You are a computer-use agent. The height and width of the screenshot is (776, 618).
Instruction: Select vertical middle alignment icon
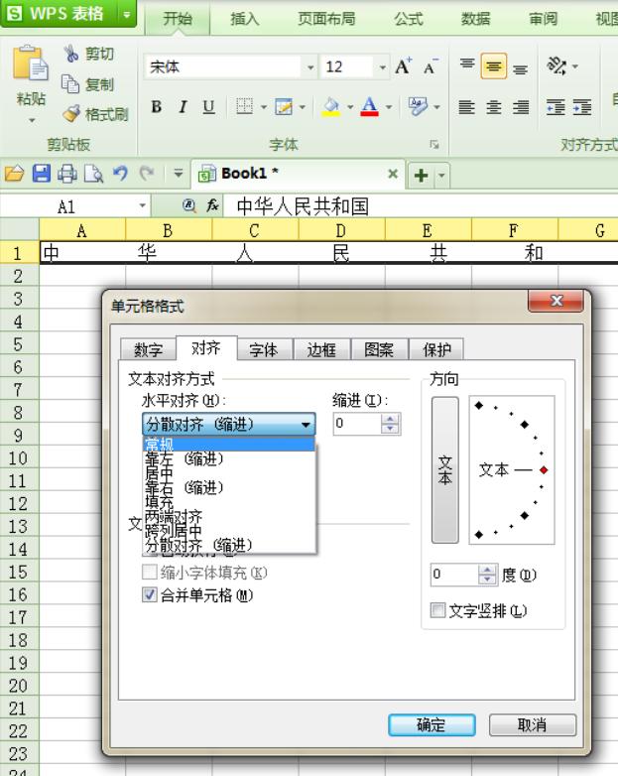493,65
